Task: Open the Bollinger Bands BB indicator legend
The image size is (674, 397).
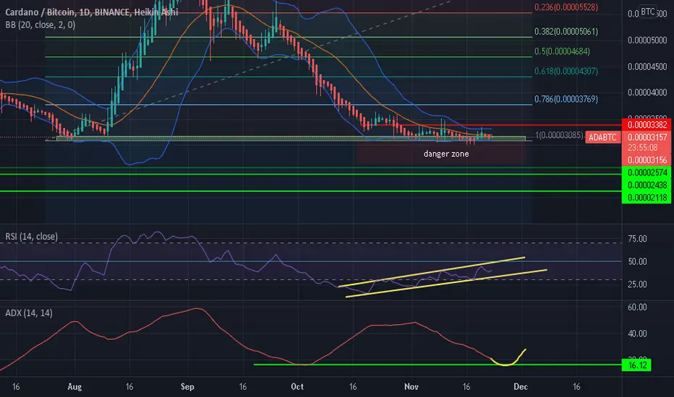Action: point(40,25)
